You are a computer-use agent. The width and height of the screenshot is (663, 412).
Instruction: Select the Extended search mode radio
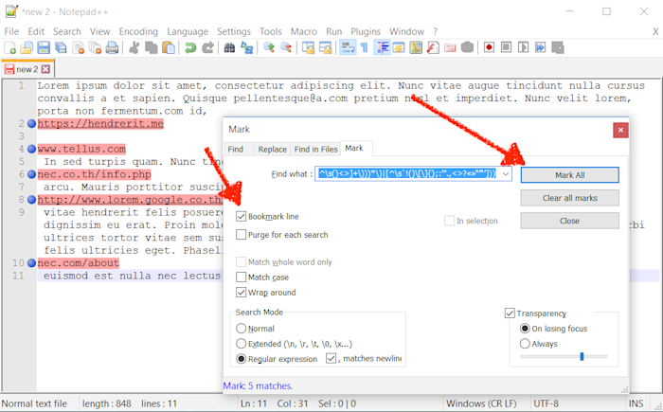pos(241,344)
